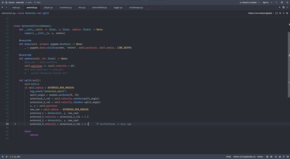Click the inline assist icon in editor toolbar
This screenshot has height=159, width=290.
click(276, 13)
